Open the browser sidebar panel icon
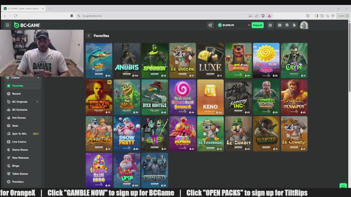Viewport: 351px width, 197px height. (316, 16)
